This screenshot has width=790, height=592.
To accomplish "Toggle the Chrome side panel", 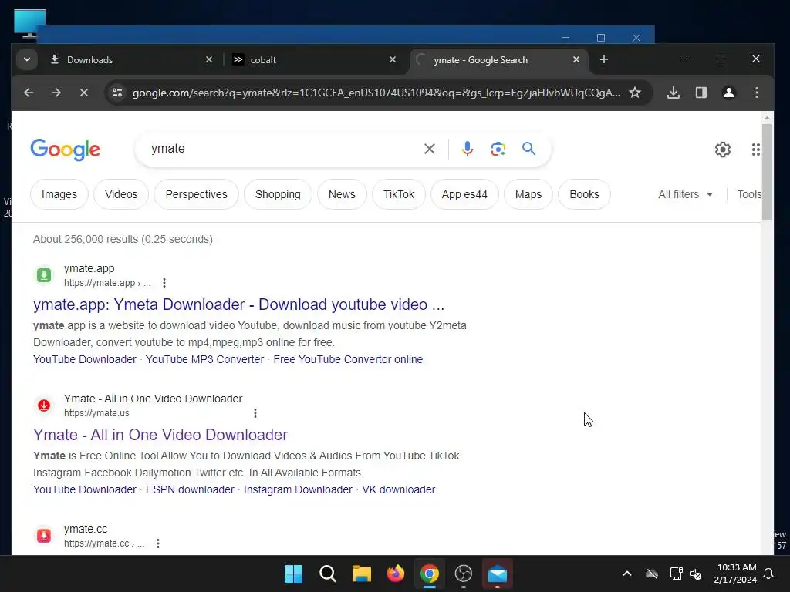I will (701, 92).
